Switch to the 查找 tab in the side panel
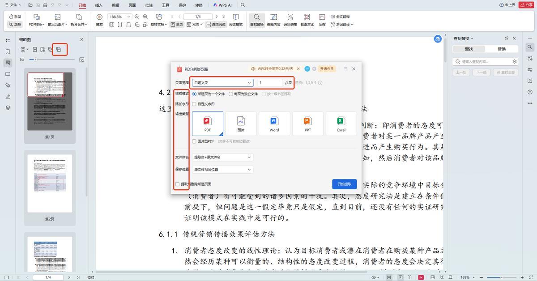 pos(469,49)
